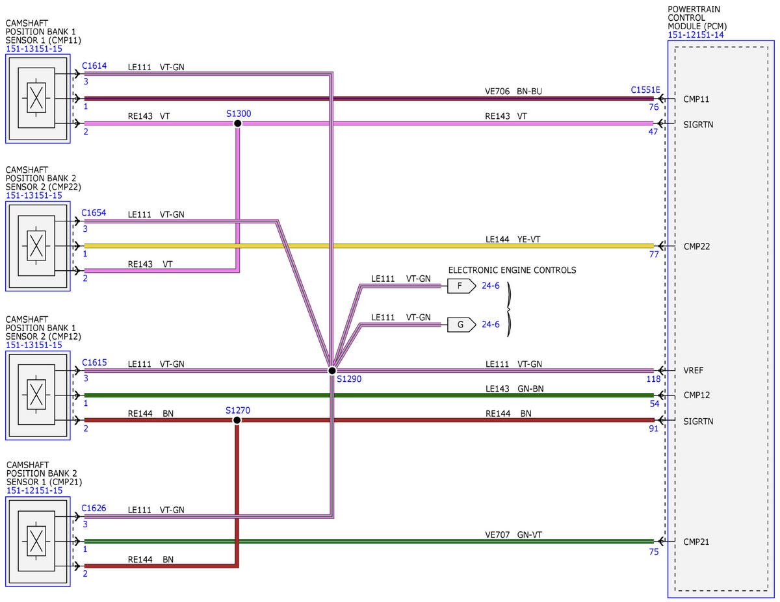The height and width of the screenshot is (602, 780).
Task: Open the 151-13151-15 link under CMP22 sensor
Action: pyautogui.click(x=34, y=195)
